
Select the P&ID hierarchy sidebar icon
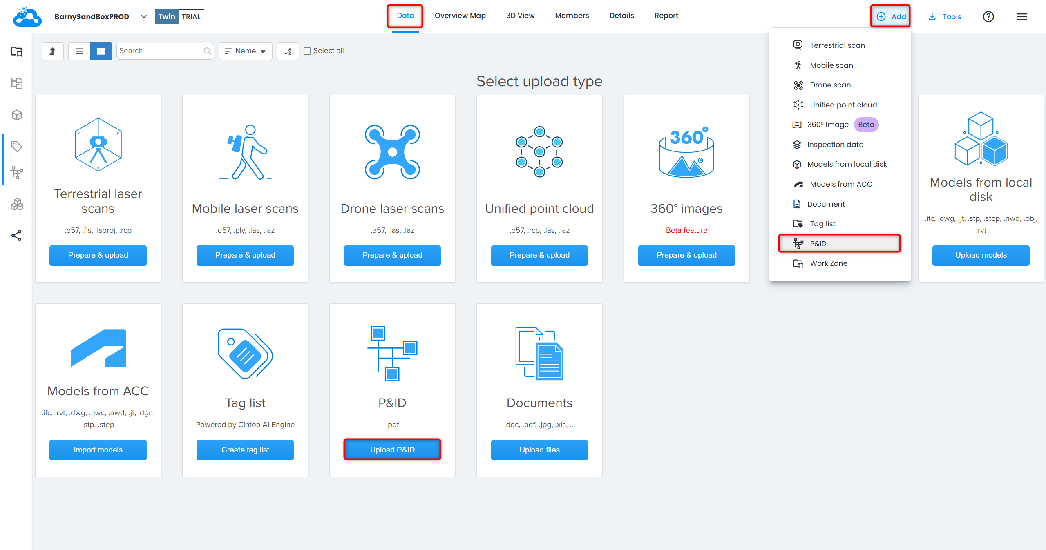[x=16, y=173]
